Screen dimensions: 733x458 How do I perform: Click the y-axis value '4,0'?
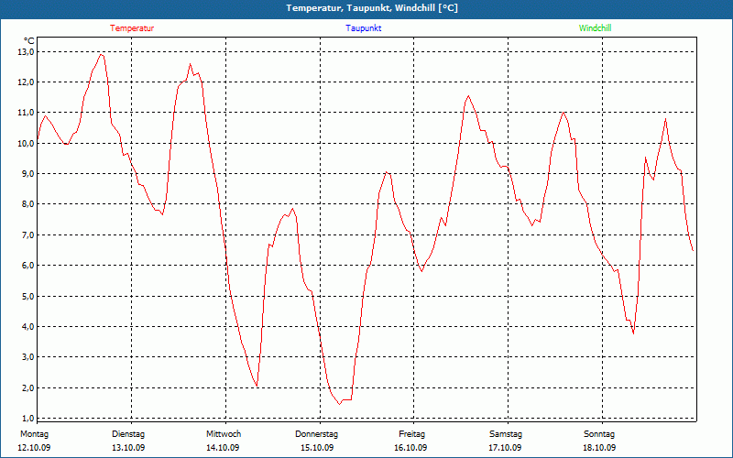click(27, 327)
